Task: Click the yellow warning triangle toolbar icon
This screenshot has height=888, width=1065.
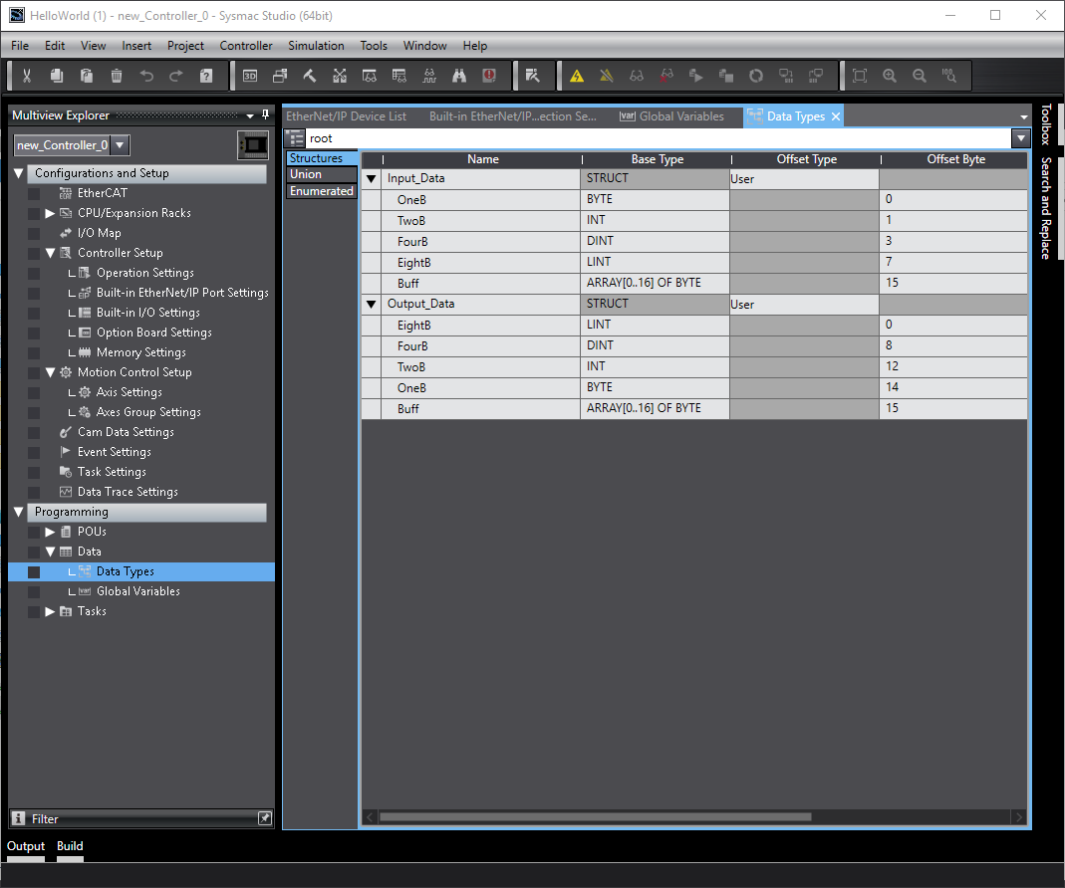Action: tap(576, 76)
